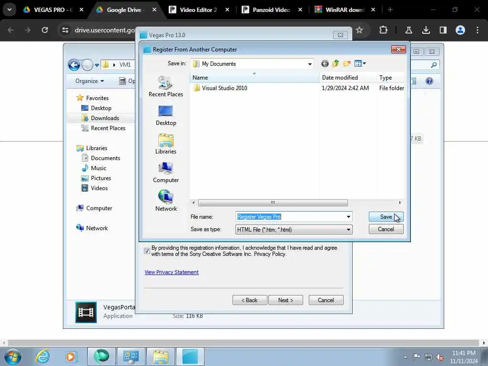Screen dimensions: 488x366
Task: Click the file list scroll left arrow
Action: click(x=193, y=203)
